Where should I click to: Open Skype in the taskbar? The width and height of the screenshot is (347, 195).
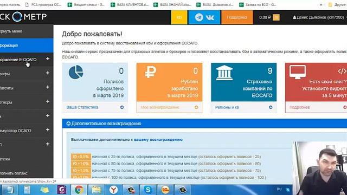[148, 190]
